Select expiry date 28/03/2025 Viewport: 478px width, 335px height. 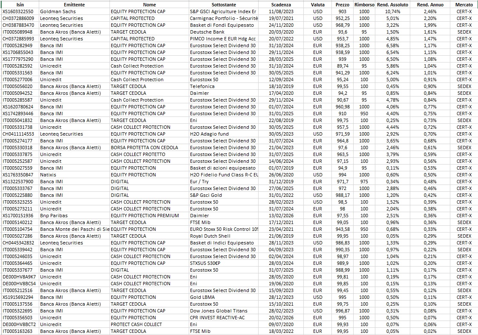[281, 59]
